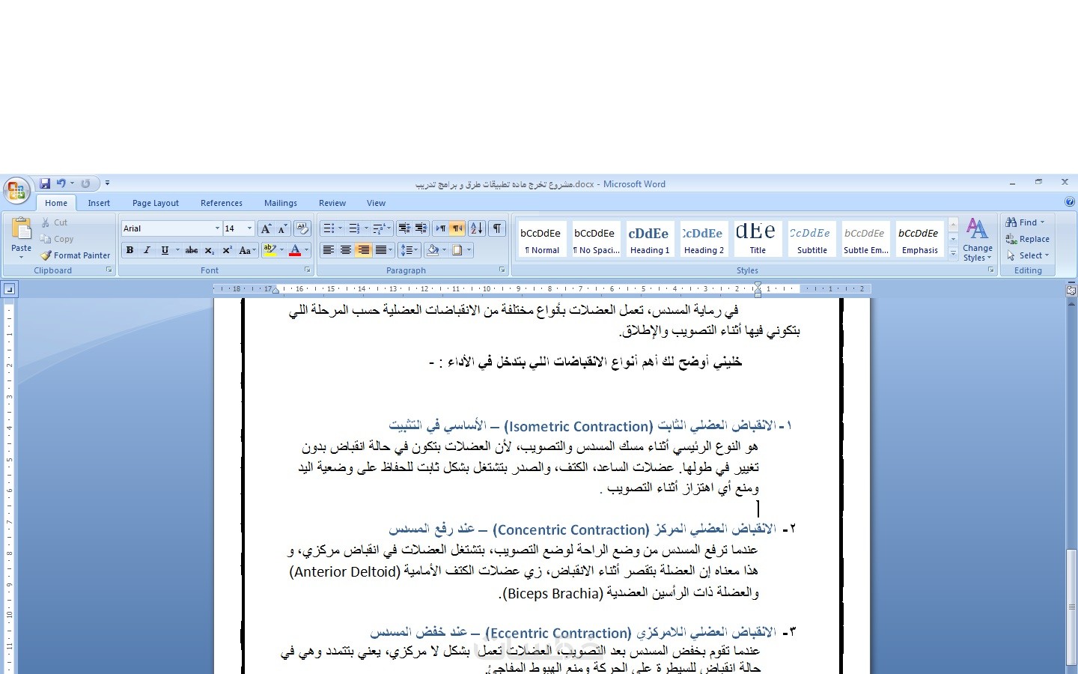The width and height of the screenshot is (1078, 674).
Task: Go to the Review tab
Action: [332, 203]
